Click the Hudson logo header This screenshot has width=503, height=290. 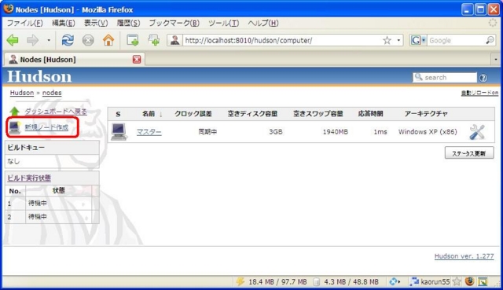pyautogui.click(x=39, y=76)
